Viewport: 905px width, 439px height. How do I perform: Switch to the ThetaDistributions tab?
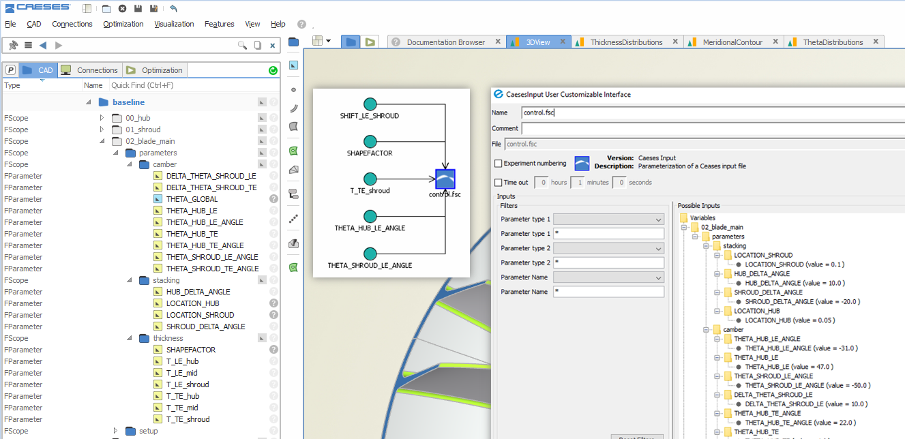pos(833,42)
